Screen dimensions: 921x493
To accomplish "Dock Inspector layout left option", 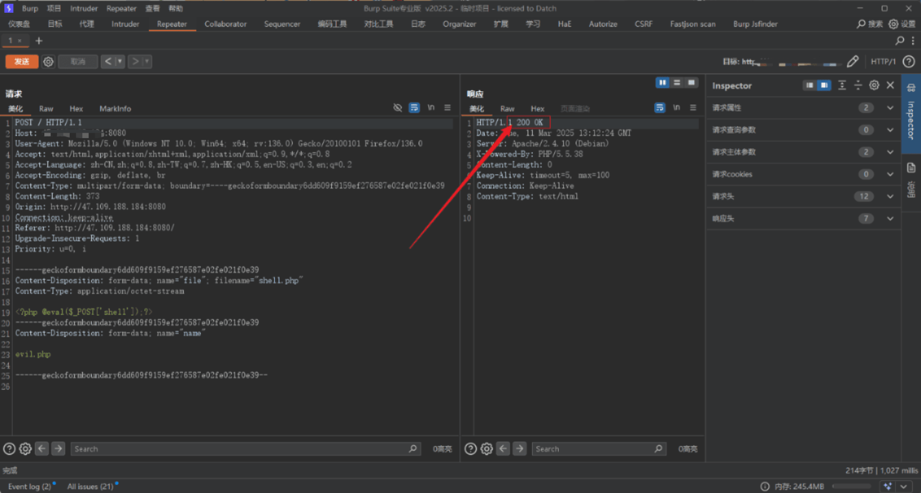I will (x=810, y=85).
